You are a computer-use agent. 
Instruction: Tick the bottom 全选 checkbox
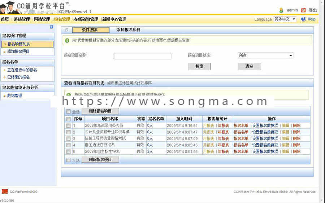click(68, 160)
